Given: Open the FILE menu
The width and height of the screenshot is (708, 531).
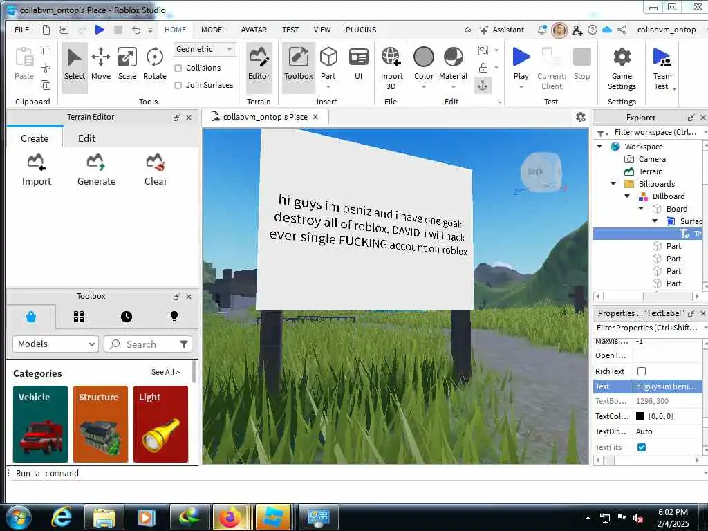Looking at the screenshot, I should point(21,30).
